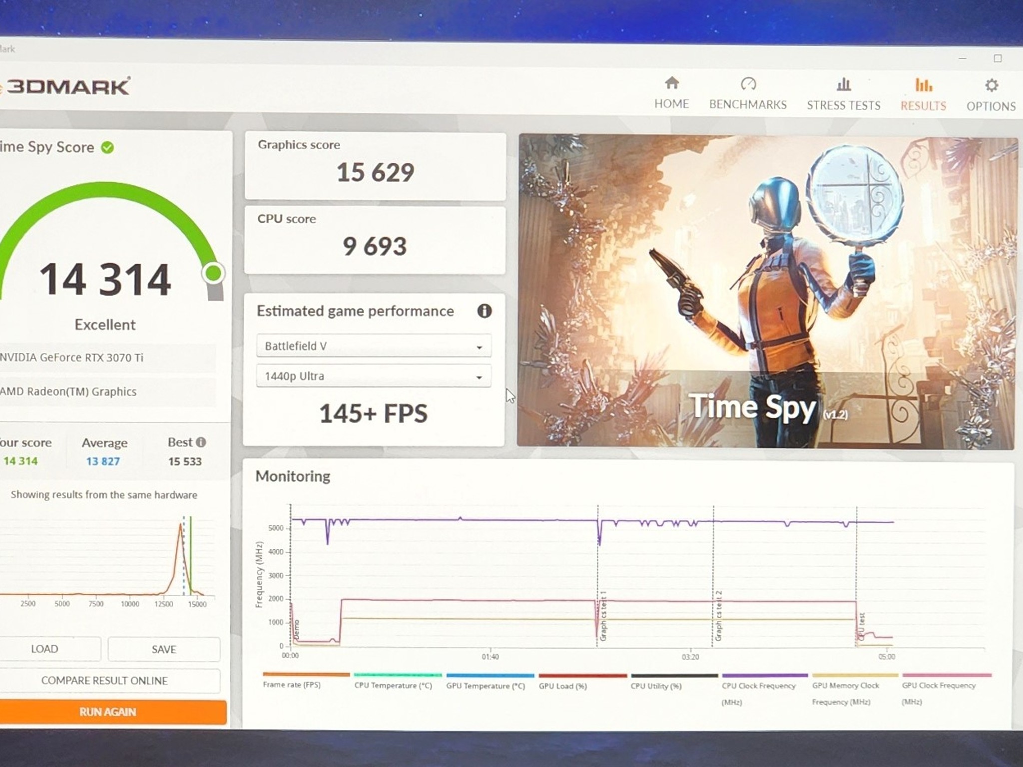Switch to Stress Tests tab
1023x767 pixels.
pyautogui.click(x=843, y=94)
